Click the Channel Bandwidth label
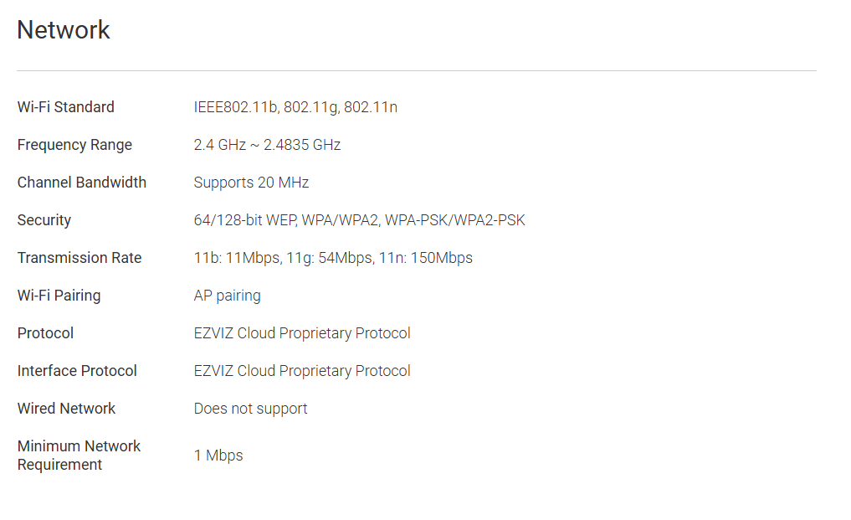The image size is (851, 520). (82, 183)
